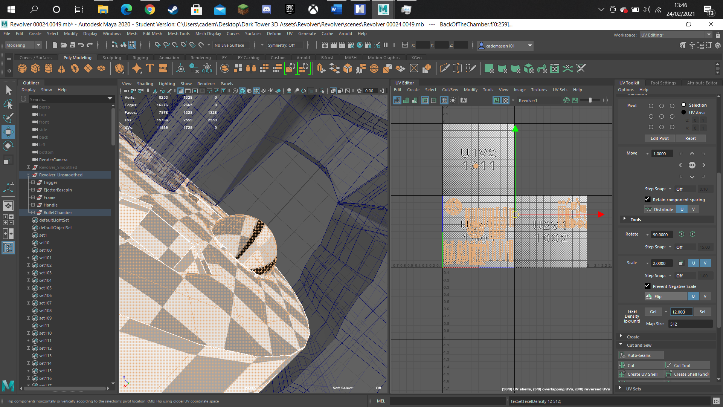Screen dimensions: 723x407
Task: Click the Select tool arrow icon
Action: pyautogui.click(x=8, y=90)
